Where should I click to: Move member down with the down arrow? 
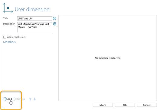pos(34,99)
